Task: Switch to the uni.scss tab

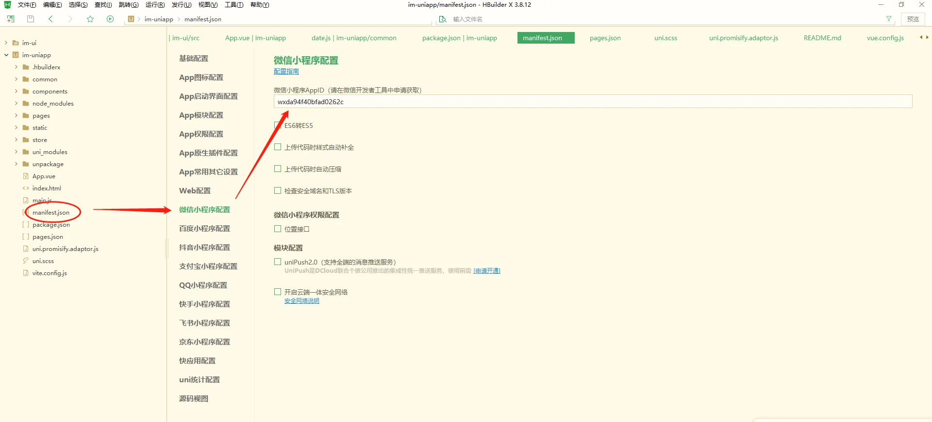Action: [666, 38]
